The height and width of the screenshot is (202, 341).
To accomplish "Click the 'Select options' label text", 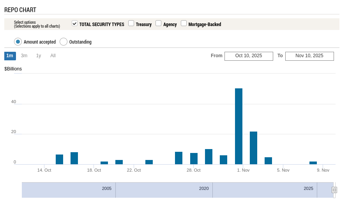I will [x=25, y=22].
